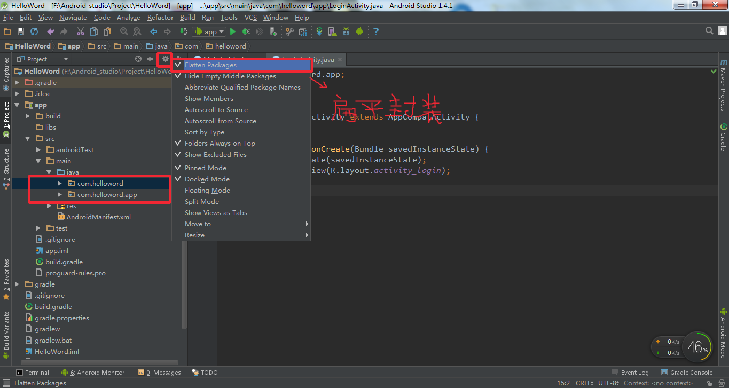Open the Gradle Console button
This screenshot has height=388, width=729.
tap(687, 373)
